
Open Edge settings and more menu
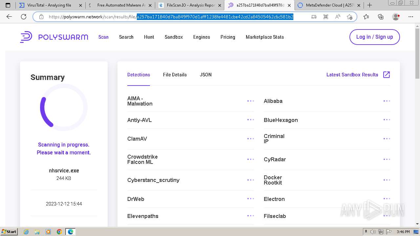tap(411, 17)
